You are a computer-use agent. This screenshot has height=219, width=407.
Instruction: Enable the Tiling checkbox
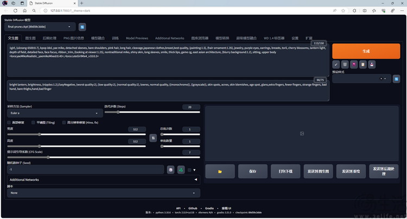33,122
